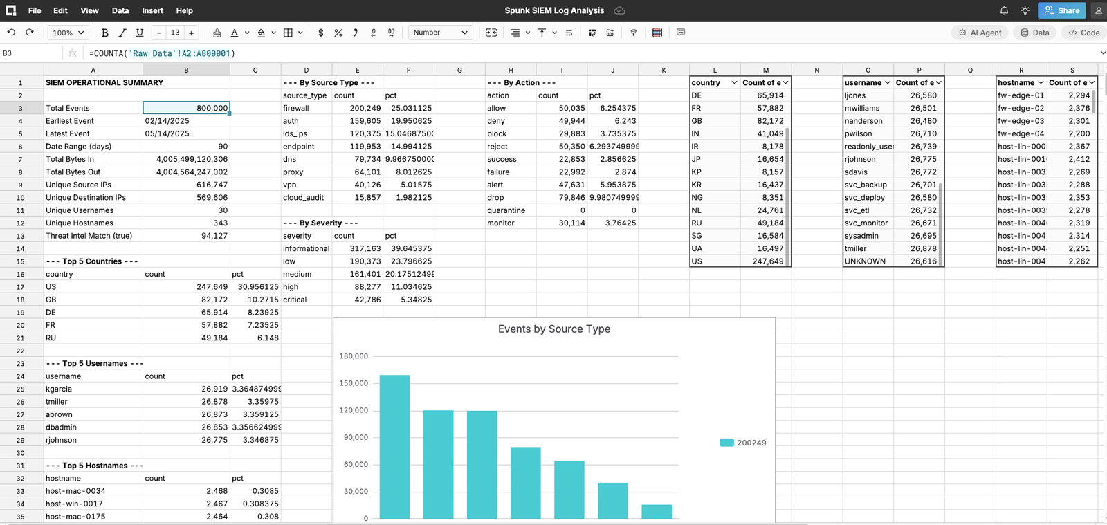Toggle italic formatting
Image resolution: width=1107 pixels, height=525 pixels.
pos(122,33)
